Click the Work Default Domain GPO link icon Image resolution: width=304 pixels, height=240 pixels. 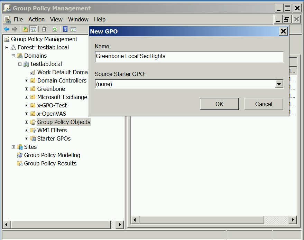[x=33, y=73]
